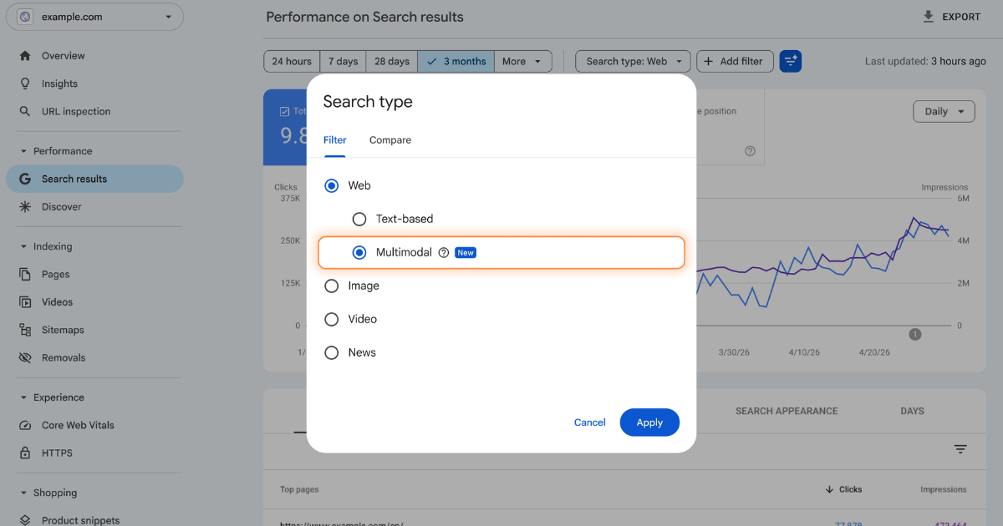Image resolution: width=1003 pixels, height=526 pixels.
Task: Switch to the Filter tab in the dialog
Action: 335,140
